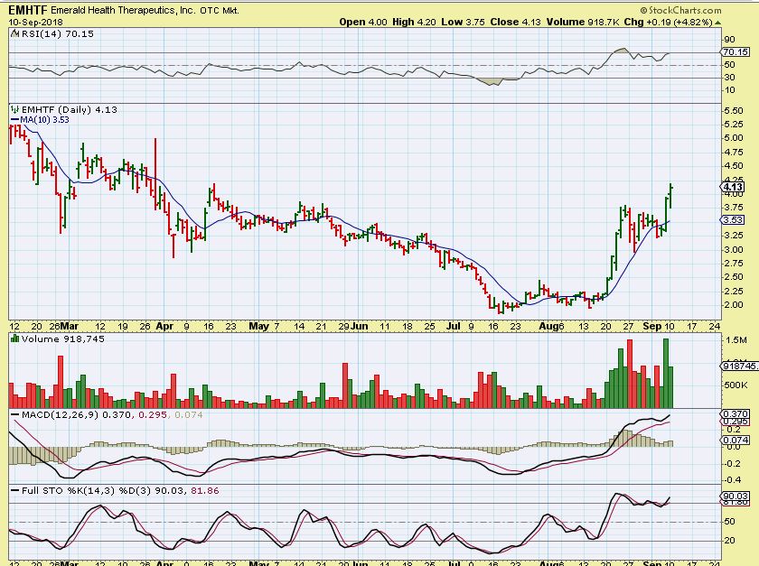The image size is (759, 566).
Task: Click the 90.03 box on the stochastic axis
Action: click(x=735, y=496)
